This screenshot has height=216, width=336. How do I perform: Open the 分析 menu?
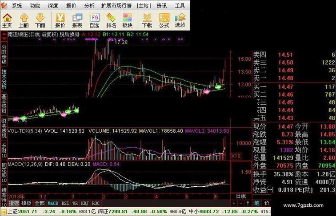click(x=89, y=6)
